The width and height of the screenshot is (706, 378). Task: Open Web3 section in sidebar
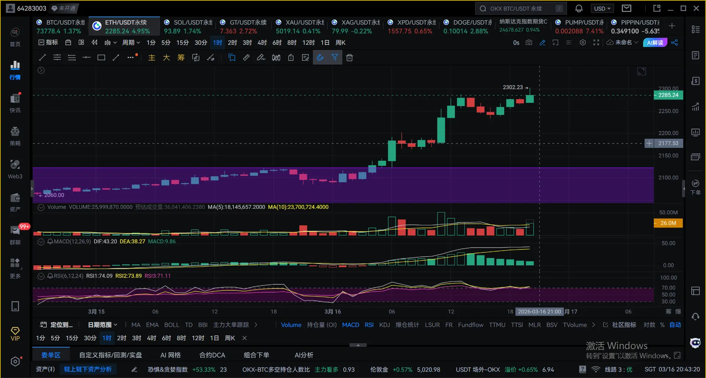(15, 169)
